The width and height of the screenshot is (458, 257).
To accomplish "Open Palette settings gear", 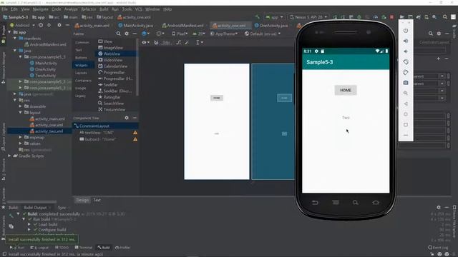I will tap(127, 34).
